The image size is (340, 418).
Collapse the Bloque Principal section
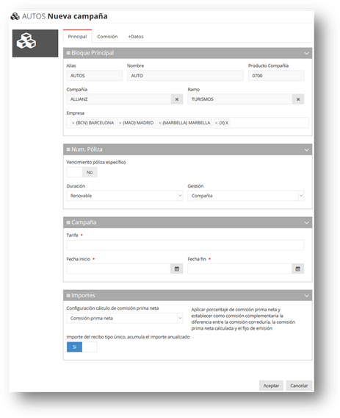click(x=306, y=53)
